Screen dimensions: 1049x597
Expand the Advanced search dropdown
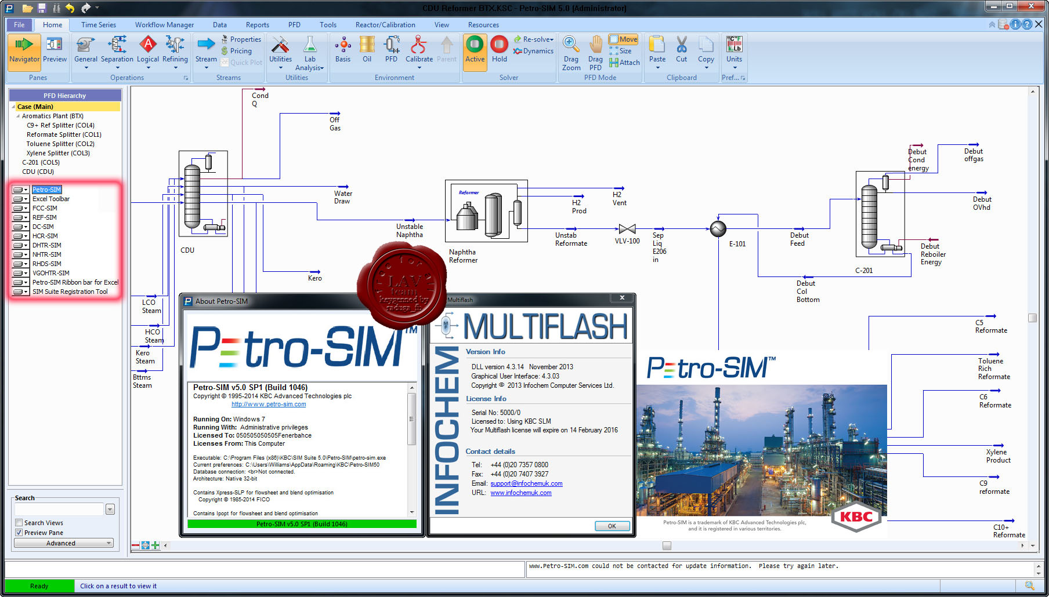[x=64, y=543]
